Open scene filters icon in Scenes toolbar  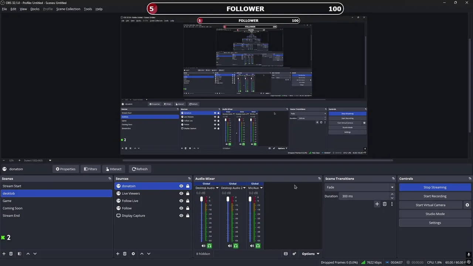(x=19, y=254)
